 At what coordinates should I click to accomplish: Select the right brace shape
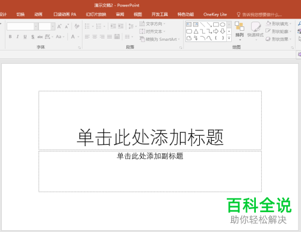223,38
